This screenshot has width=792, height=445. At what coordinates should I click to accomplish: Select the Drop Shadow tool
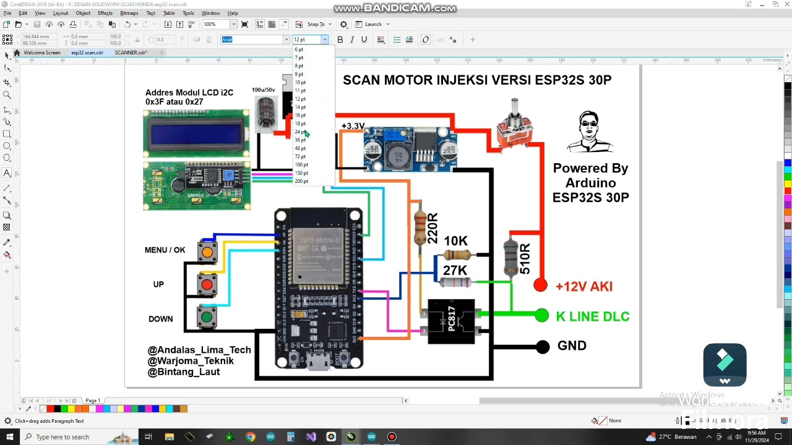[x=7, y=215]
